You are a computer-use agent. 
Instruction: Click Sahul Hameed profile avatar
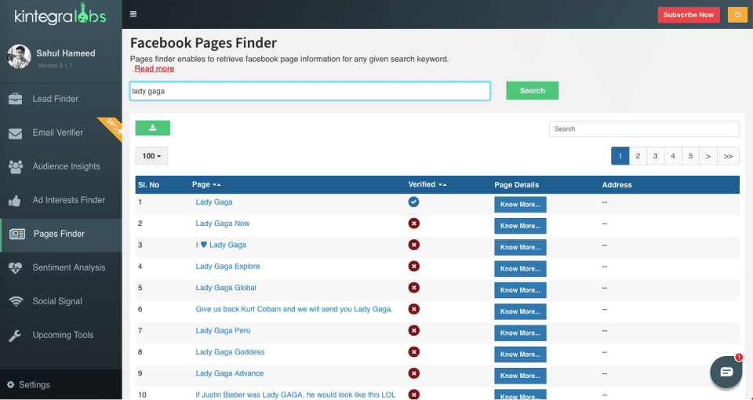coord(19,56)
